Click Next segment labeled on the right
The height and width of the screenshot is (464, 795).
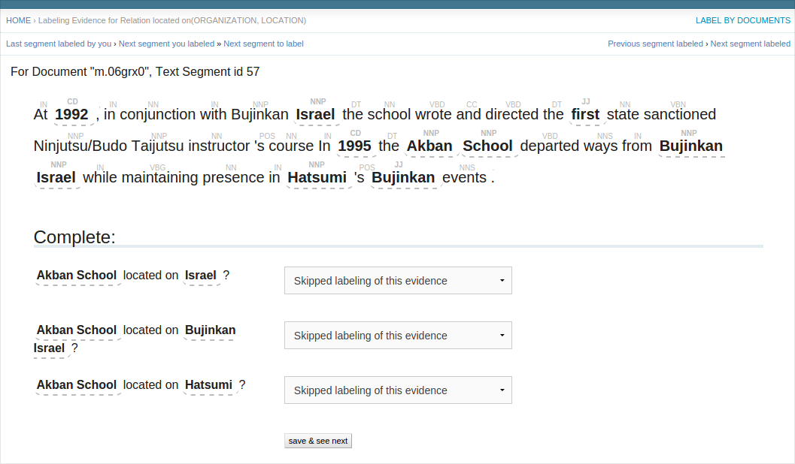(750, 44)
